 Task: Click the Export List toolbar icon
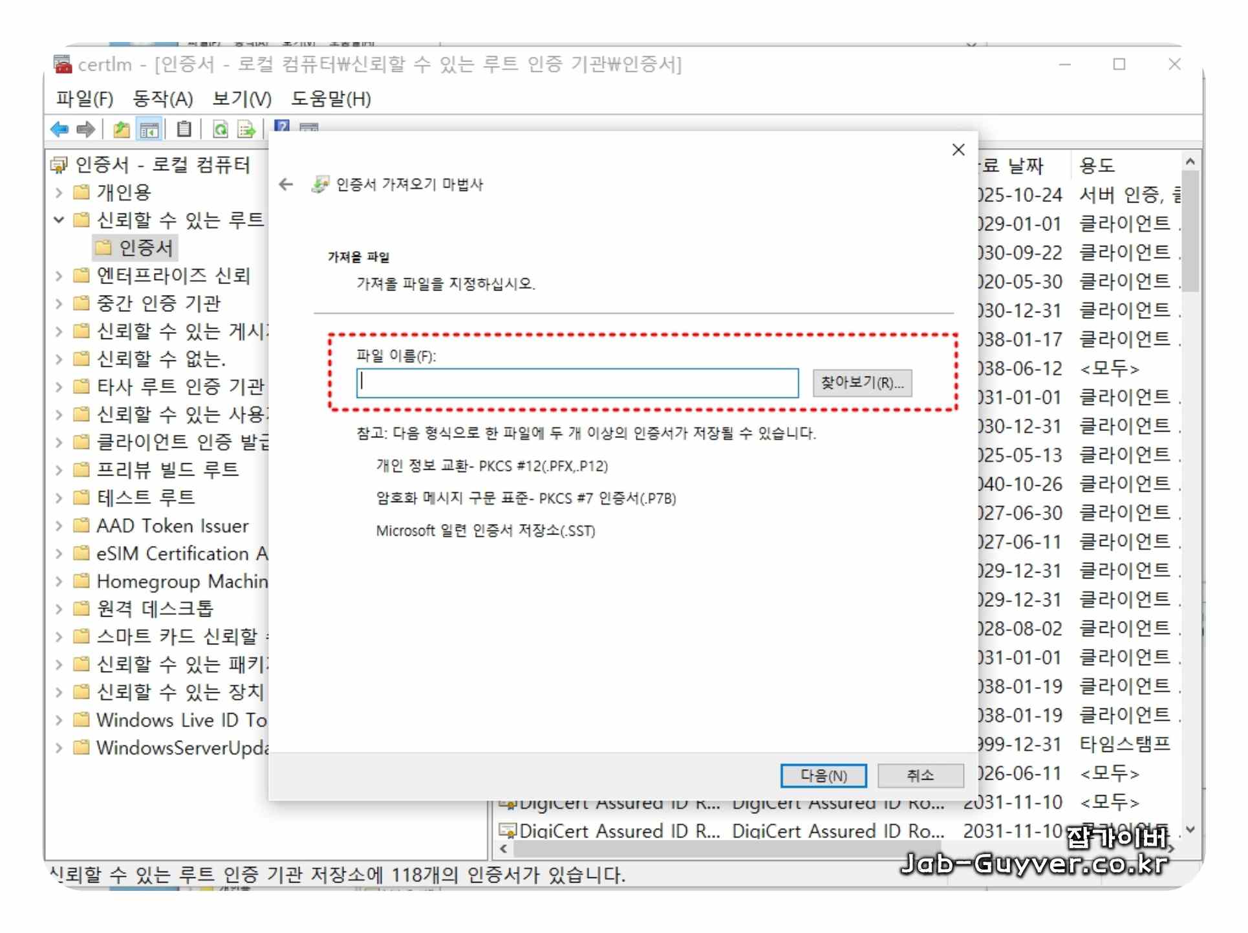pyautogui.click(x=246, y=129)
